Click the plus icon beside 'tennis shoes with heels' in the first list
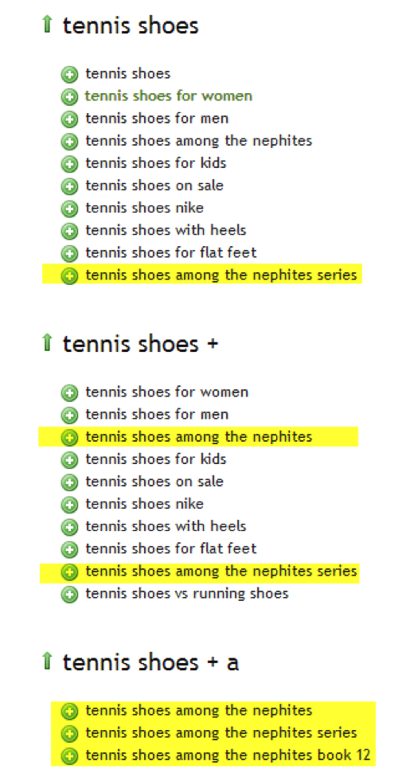Viewport: 414px width, 769px height. (69, 232)
